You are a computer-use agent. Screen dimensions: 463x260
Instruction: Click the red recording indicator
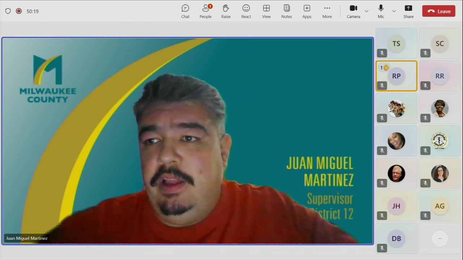[x=19, y=11]
